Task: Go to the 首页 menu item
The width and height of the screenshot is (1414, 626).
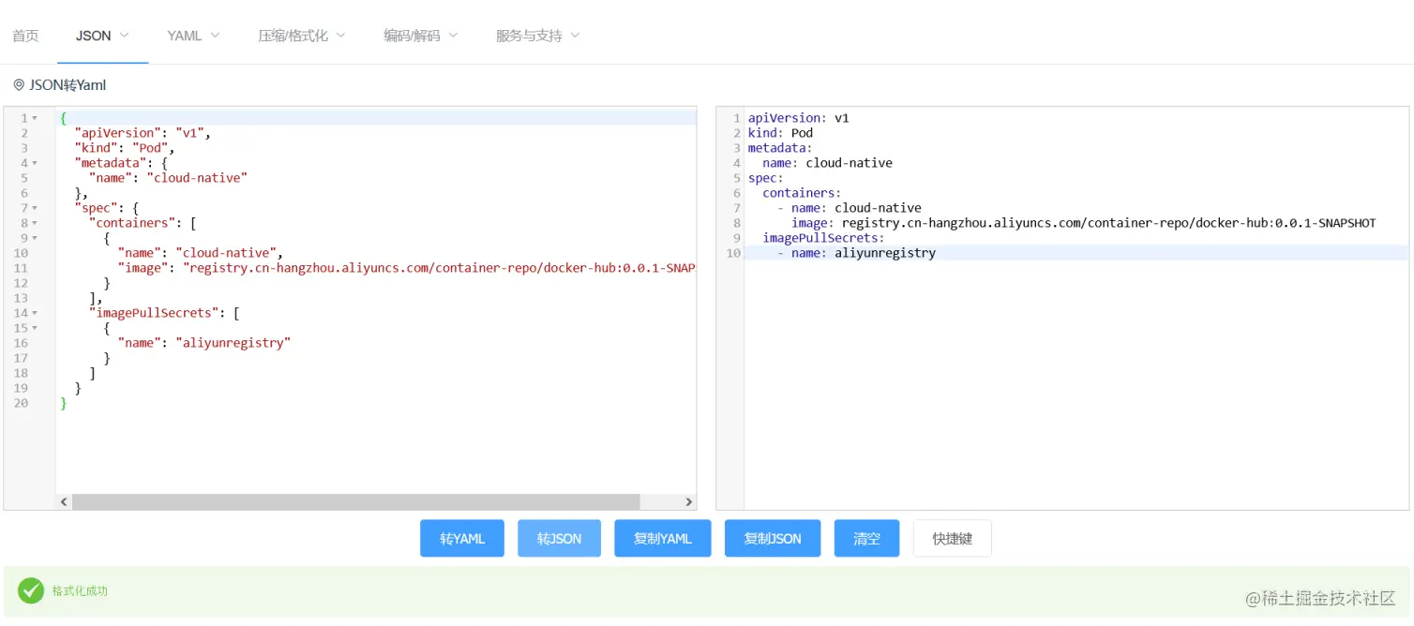Action: click(x=25, y=35)
